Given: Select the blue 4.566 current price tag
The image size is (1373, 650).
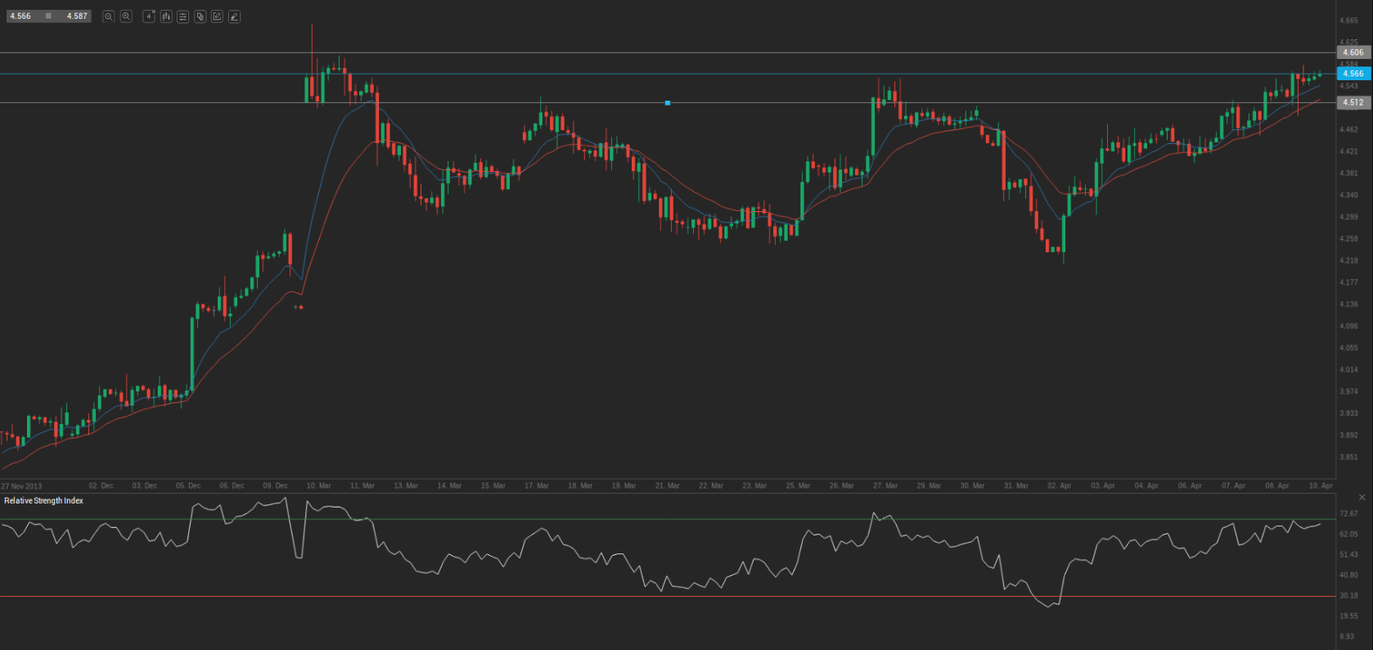Looking at the screenshot, I should point(1353,74).
